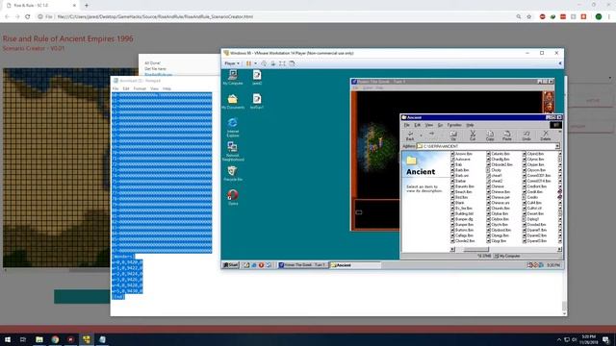This screenshot has height=346, width=616.
Task: Click the Copy icon in Ancient toolbar
Action: coord(490,136)
